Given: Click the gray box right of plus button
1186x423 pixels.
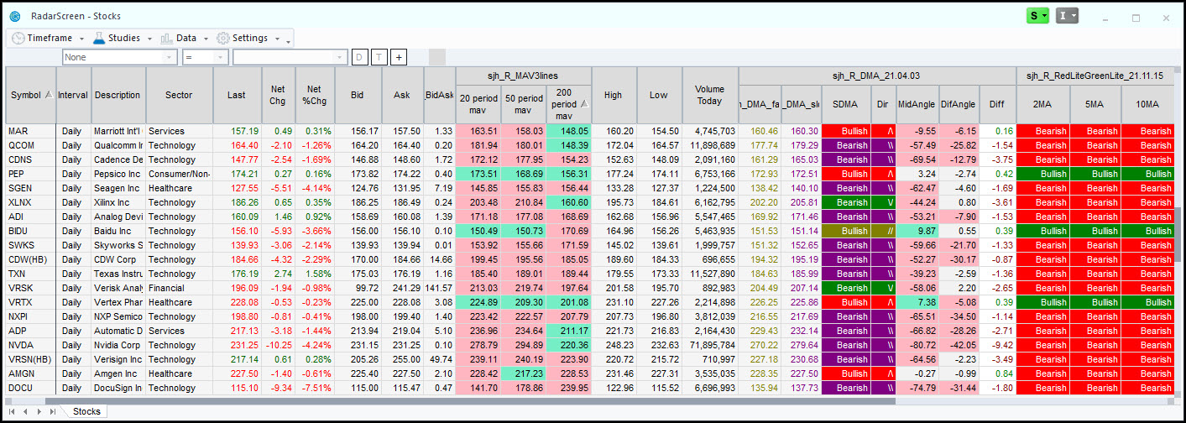Looking at the screenshot, I should click(x=436, y=57).
